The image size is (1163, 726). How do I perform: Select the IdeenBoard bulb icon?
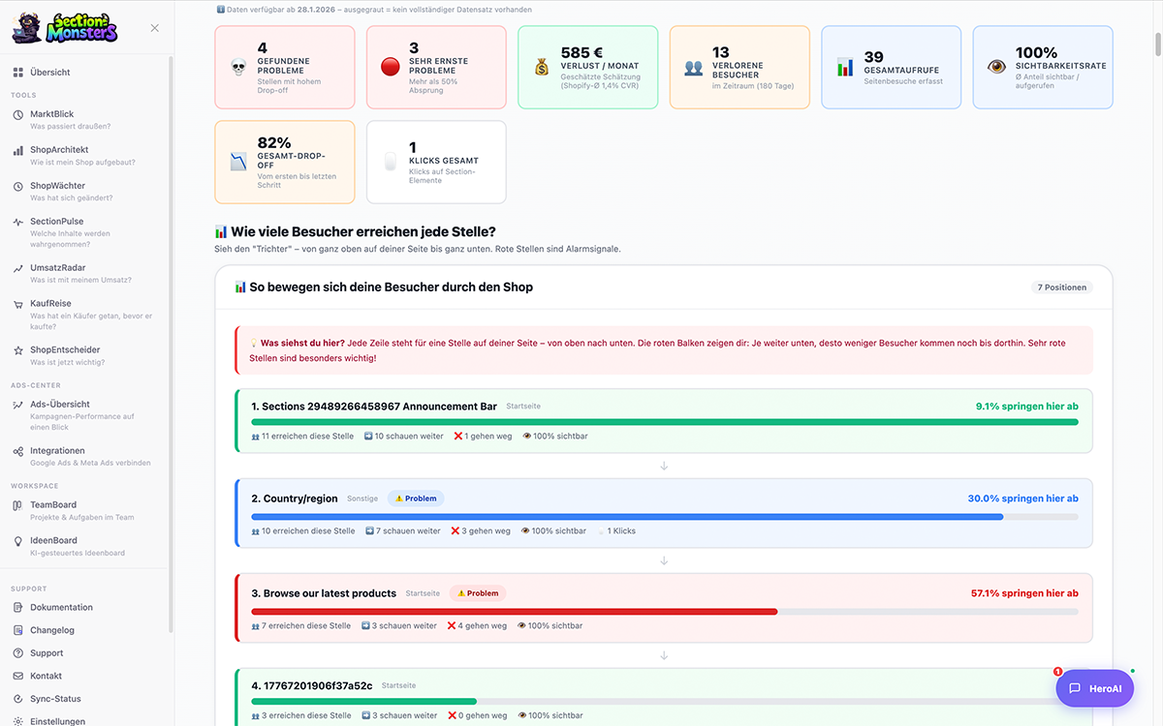(18, 542)
